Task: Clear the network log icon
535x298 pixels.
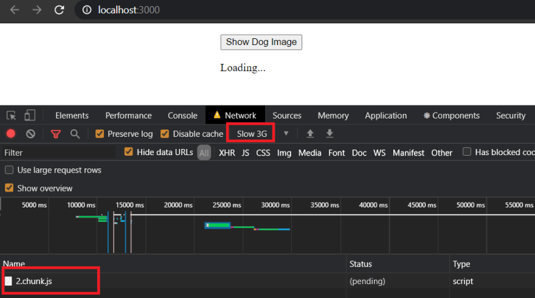Action: pos(30,134)
